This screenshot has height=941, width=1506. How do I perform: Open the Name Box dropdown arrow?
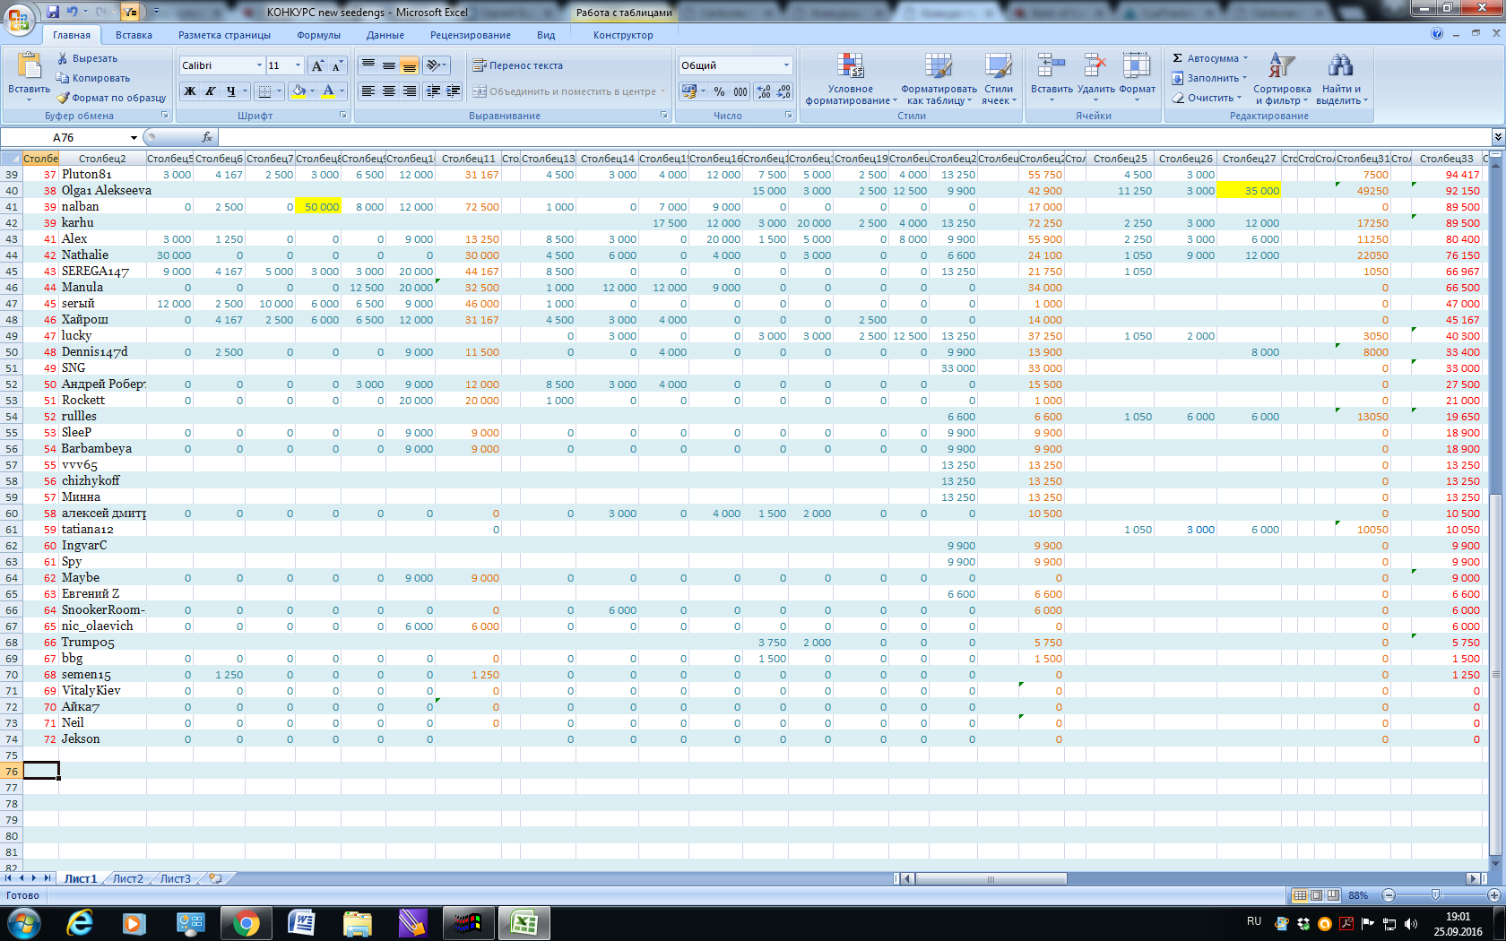point(134,137)
